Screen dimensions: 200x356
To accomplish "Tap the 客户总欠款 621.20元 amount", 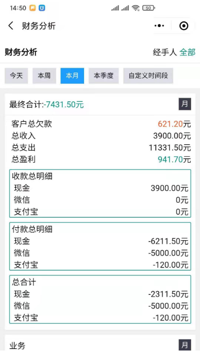I will pyautogui.click(x=174, y=124).
